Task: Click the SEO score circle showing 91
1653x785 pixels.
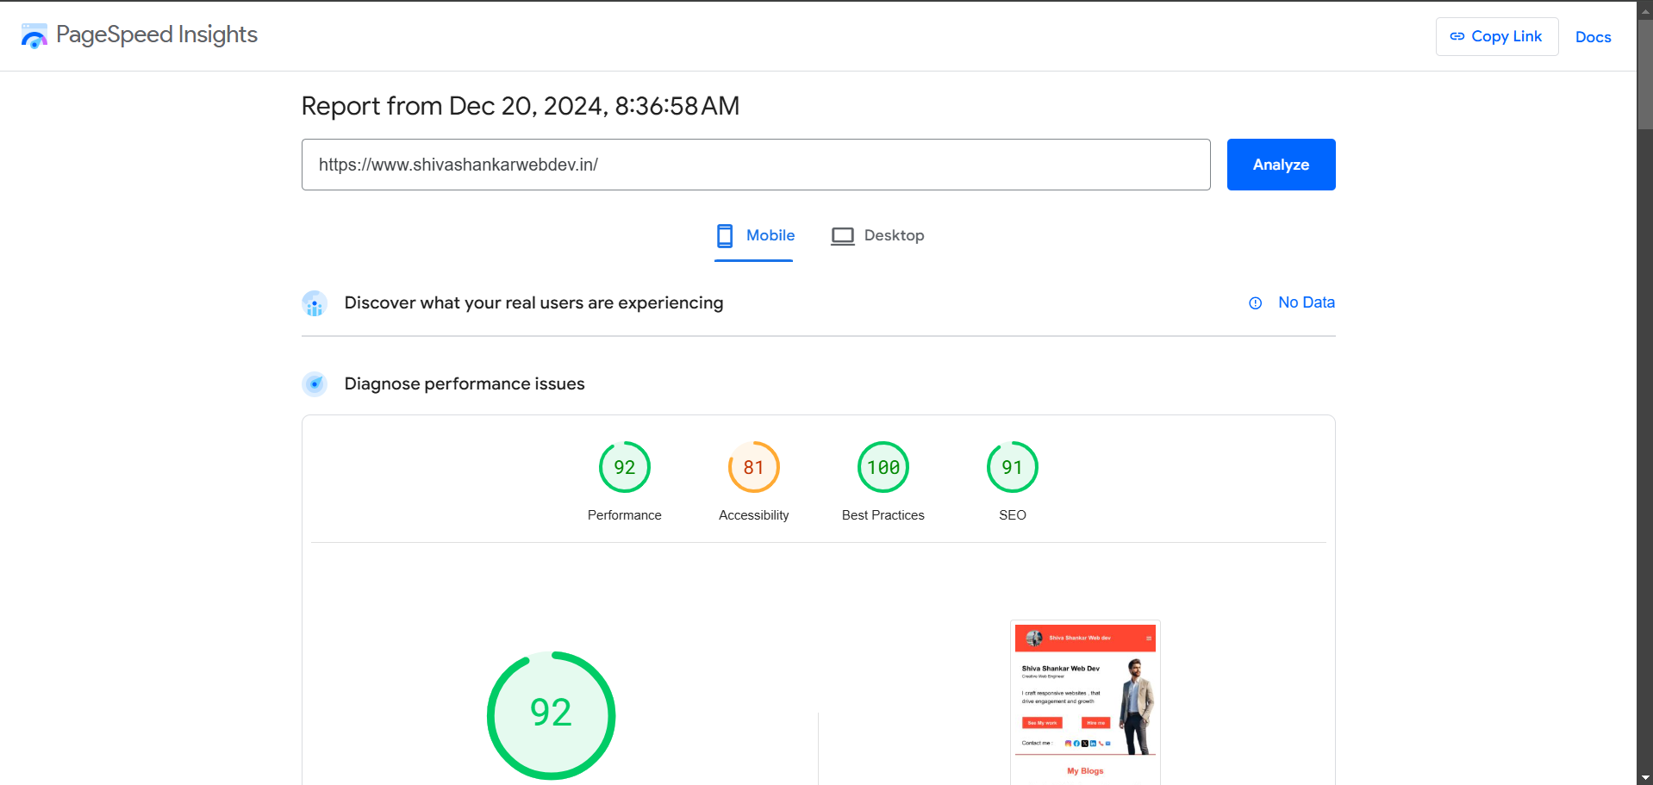Action: pos(1012,467)
